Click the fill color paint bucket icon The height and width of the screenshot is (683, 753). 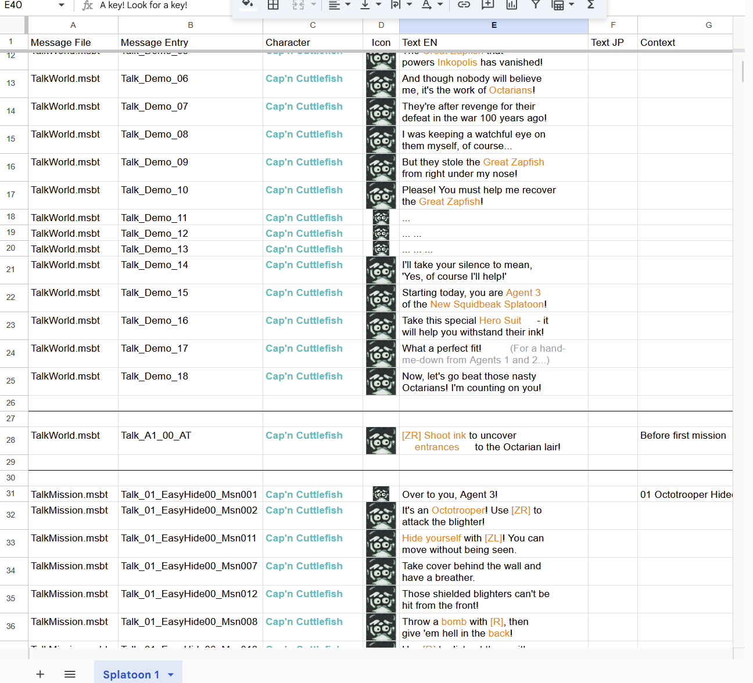pos(248,5)
